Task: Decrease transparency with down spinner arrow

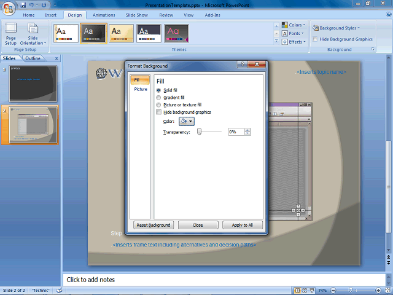Action: click(247, 133)
